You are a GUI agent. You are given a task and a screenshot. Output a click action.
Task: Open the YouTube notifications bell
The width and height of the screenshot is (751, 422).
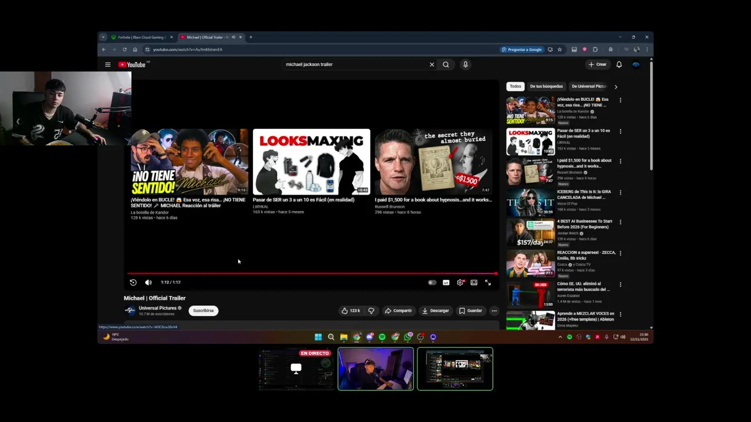(619, 64)
